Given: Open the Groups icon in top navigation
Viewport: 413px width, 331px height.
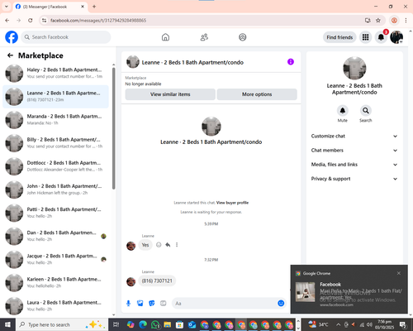Looking at the screenshot, I should click(243, 37).
